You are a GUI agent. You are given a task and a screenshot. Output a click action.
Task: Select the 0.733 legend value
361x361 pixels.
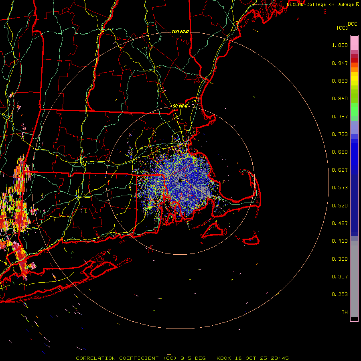(340, 134)
